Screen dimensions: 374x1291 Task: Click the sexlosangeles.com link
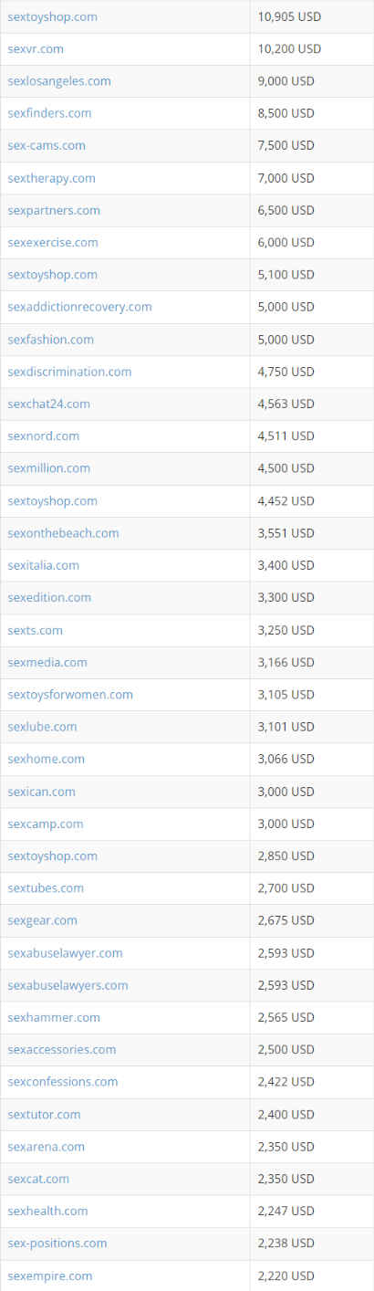point(59,80)
